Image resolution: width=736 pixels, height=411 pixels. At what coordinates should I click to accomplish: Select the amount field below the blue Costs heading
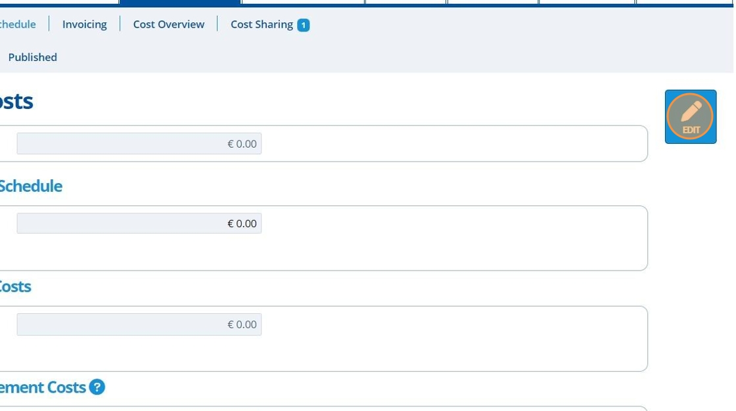pyautogui.click(x=139, y=324)
